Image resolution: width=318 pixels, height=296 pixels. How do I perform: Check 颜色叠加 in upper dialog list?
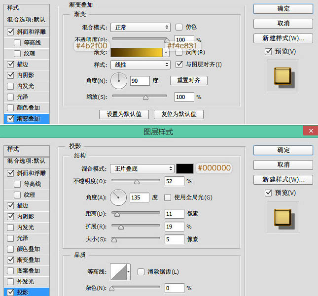pyautogui.click(x=10, y=108)
